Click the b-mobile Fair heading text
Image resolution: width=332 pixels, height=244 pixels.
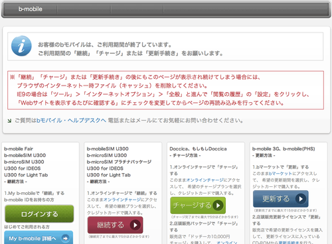pyautogui.click(x=19, y=149)
